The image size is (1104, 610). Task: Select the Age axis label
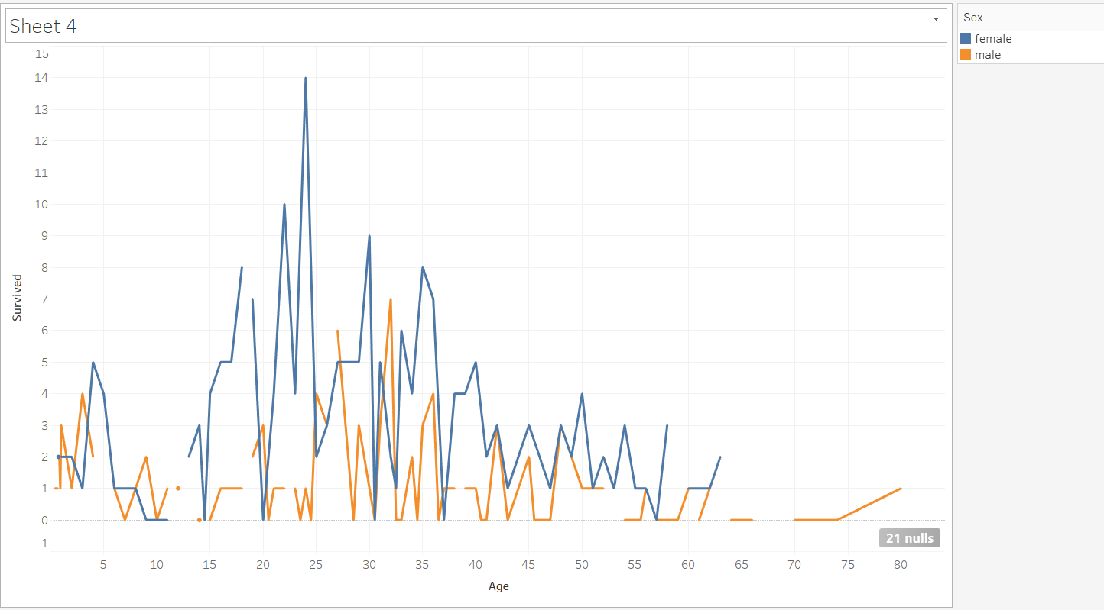tap(498, 586)
